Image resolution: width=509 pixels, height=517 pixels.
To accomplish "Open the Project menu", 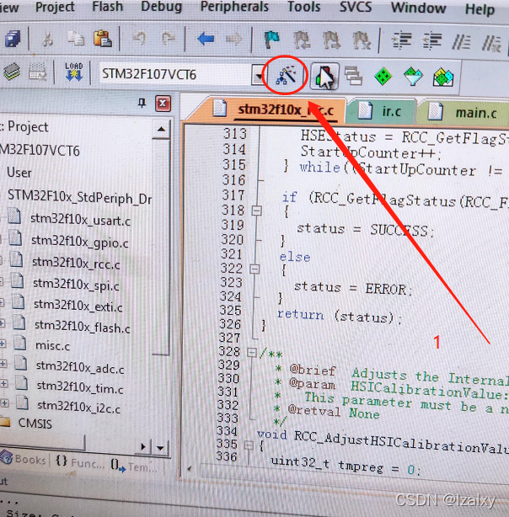I will coord(55,7).
